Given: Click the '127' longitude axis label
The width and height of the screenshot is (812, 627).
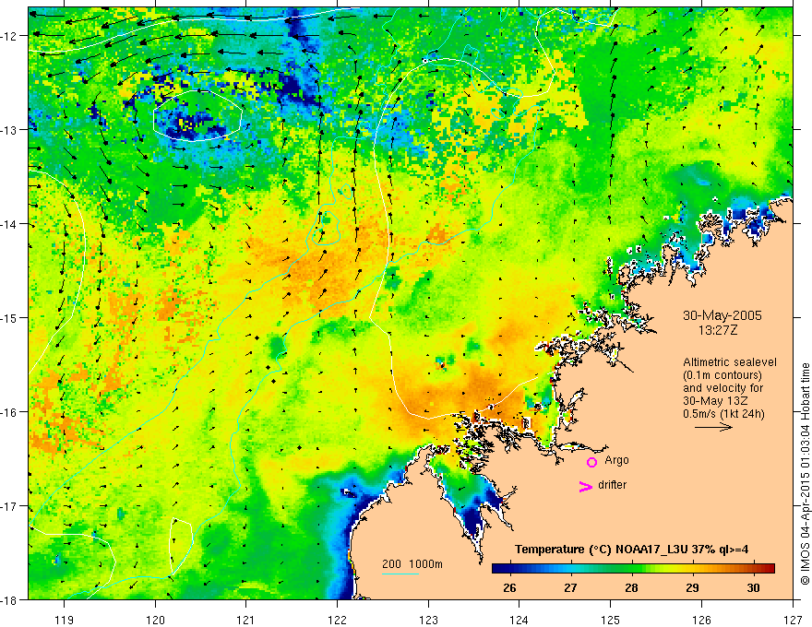Looking at the screenshot, I should coord(793,620).
